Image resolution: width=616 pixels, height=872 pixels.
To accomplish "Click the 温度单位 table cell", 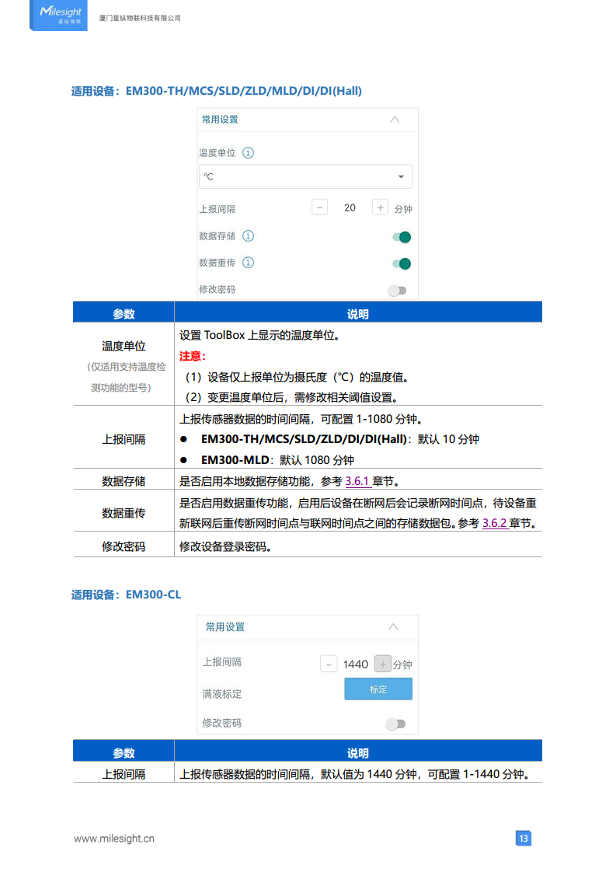I will point(124,364).
